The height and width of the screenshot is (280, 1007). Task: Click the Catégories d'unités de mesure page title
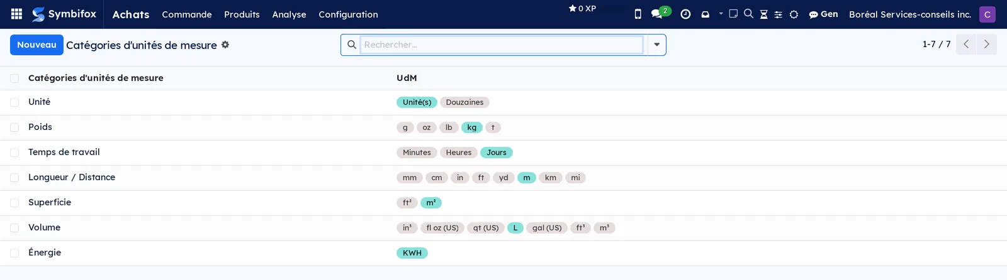[142, 45]
